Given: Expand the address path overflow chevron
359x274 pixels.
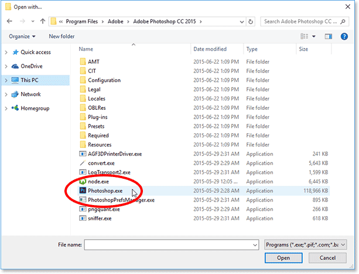Looking at the screenshot, I should [x=61, y=22].
